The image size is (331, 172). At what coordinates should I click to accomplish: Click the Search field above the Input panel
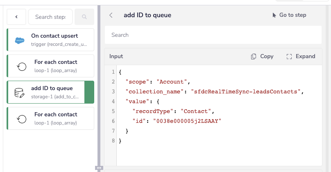(x=213, y=35)
